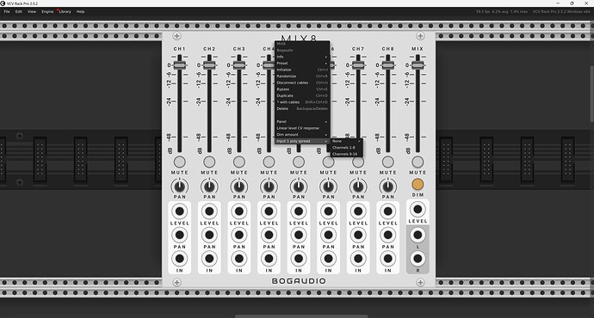Open the Engine menu
Viewport: 594px width, 318px height.
[x=47, y=12]
